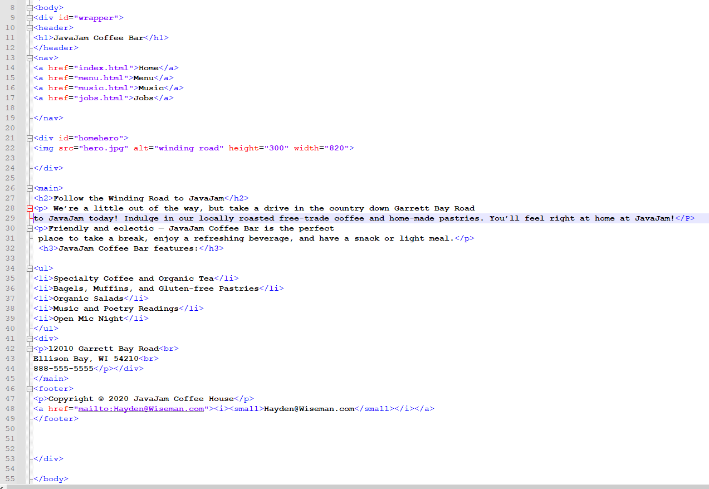
Task: Collapse the <div id="wrapper"> fold marker
Action: point(29,17)
